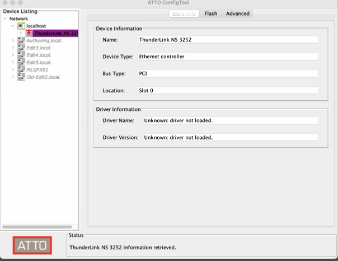Image resolution: width=338 pixels, height=261 pixels.
Task: Click the Bus Type field PCI
Action: click(228, 73)
